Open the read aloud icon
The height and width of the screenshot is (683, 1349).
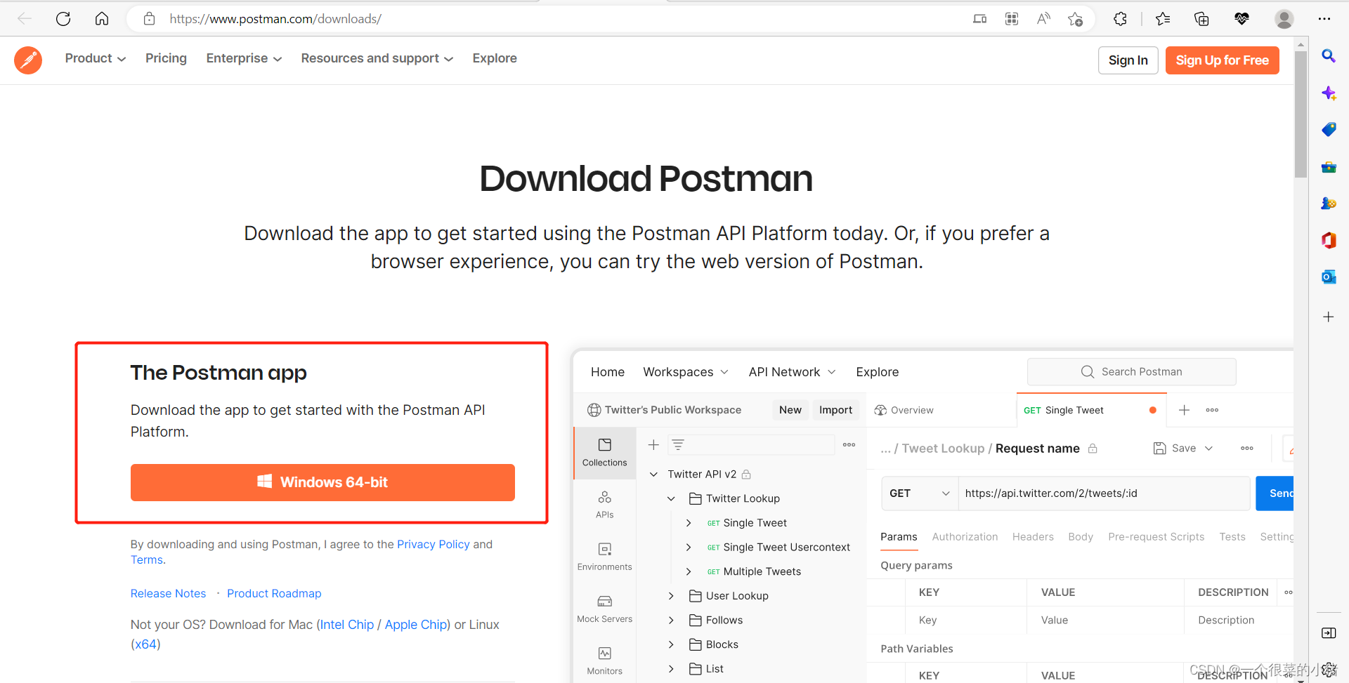coord(1043,19)
